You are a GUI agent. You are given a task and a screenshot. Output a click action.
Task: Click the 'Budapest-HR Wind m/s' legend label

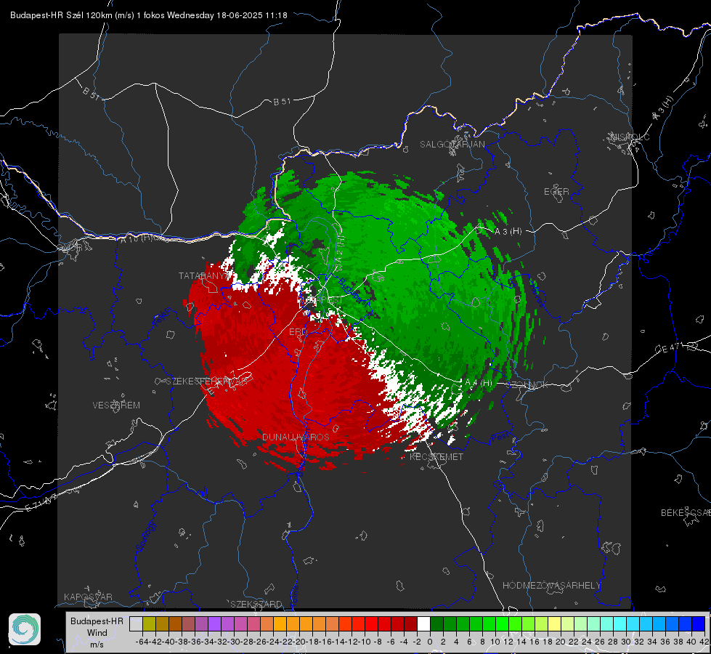coord(97,632)
